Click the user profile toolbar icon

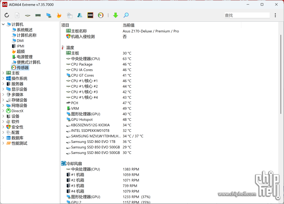tap(80, 15)
